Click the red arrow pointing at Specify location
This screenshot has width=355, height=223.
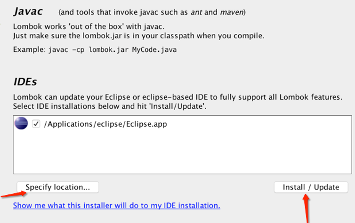click(14, 194)
